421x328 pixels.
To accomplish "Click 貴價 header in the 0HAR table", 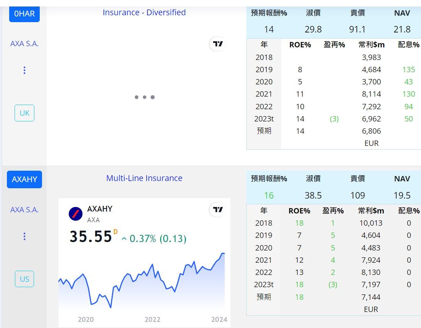I will tap(357, 13).
